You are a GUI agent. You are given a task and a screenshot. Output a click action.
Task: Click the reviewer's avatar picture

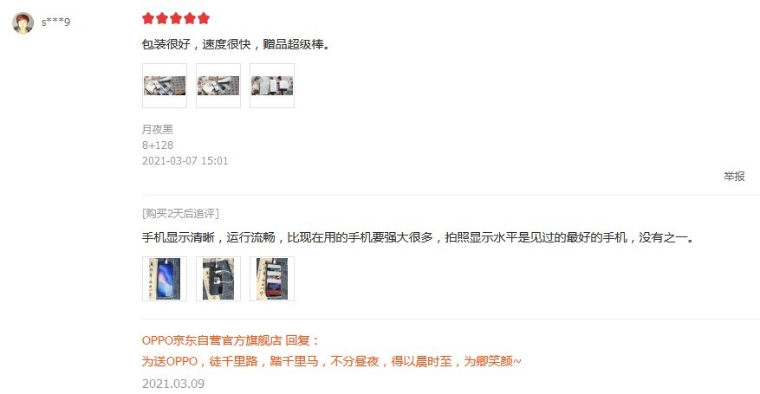tap(23, 23)
